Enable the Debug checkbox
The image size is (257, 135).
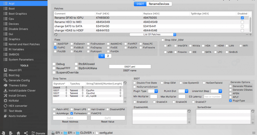pos(54,64)
